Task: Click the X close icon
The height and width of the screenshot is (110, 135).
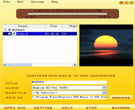Action: (121, 3)
